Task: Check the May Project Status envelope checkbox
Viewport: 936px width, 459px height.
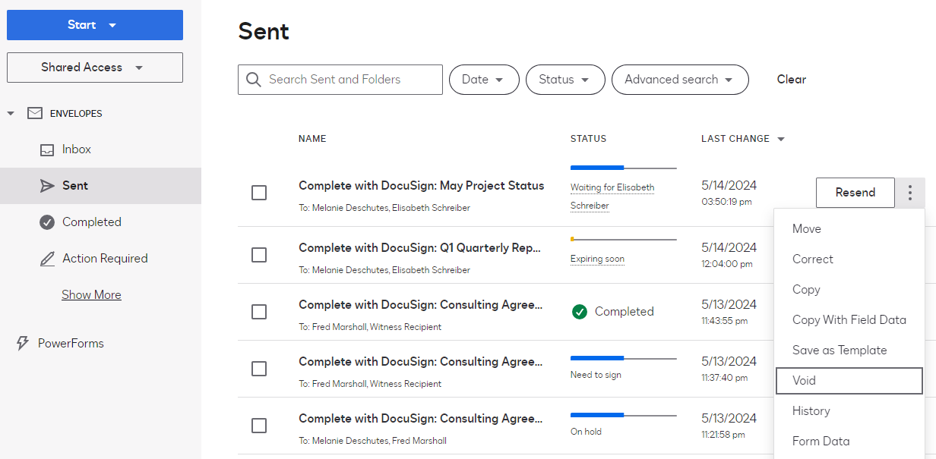Action: coord(259,193)
